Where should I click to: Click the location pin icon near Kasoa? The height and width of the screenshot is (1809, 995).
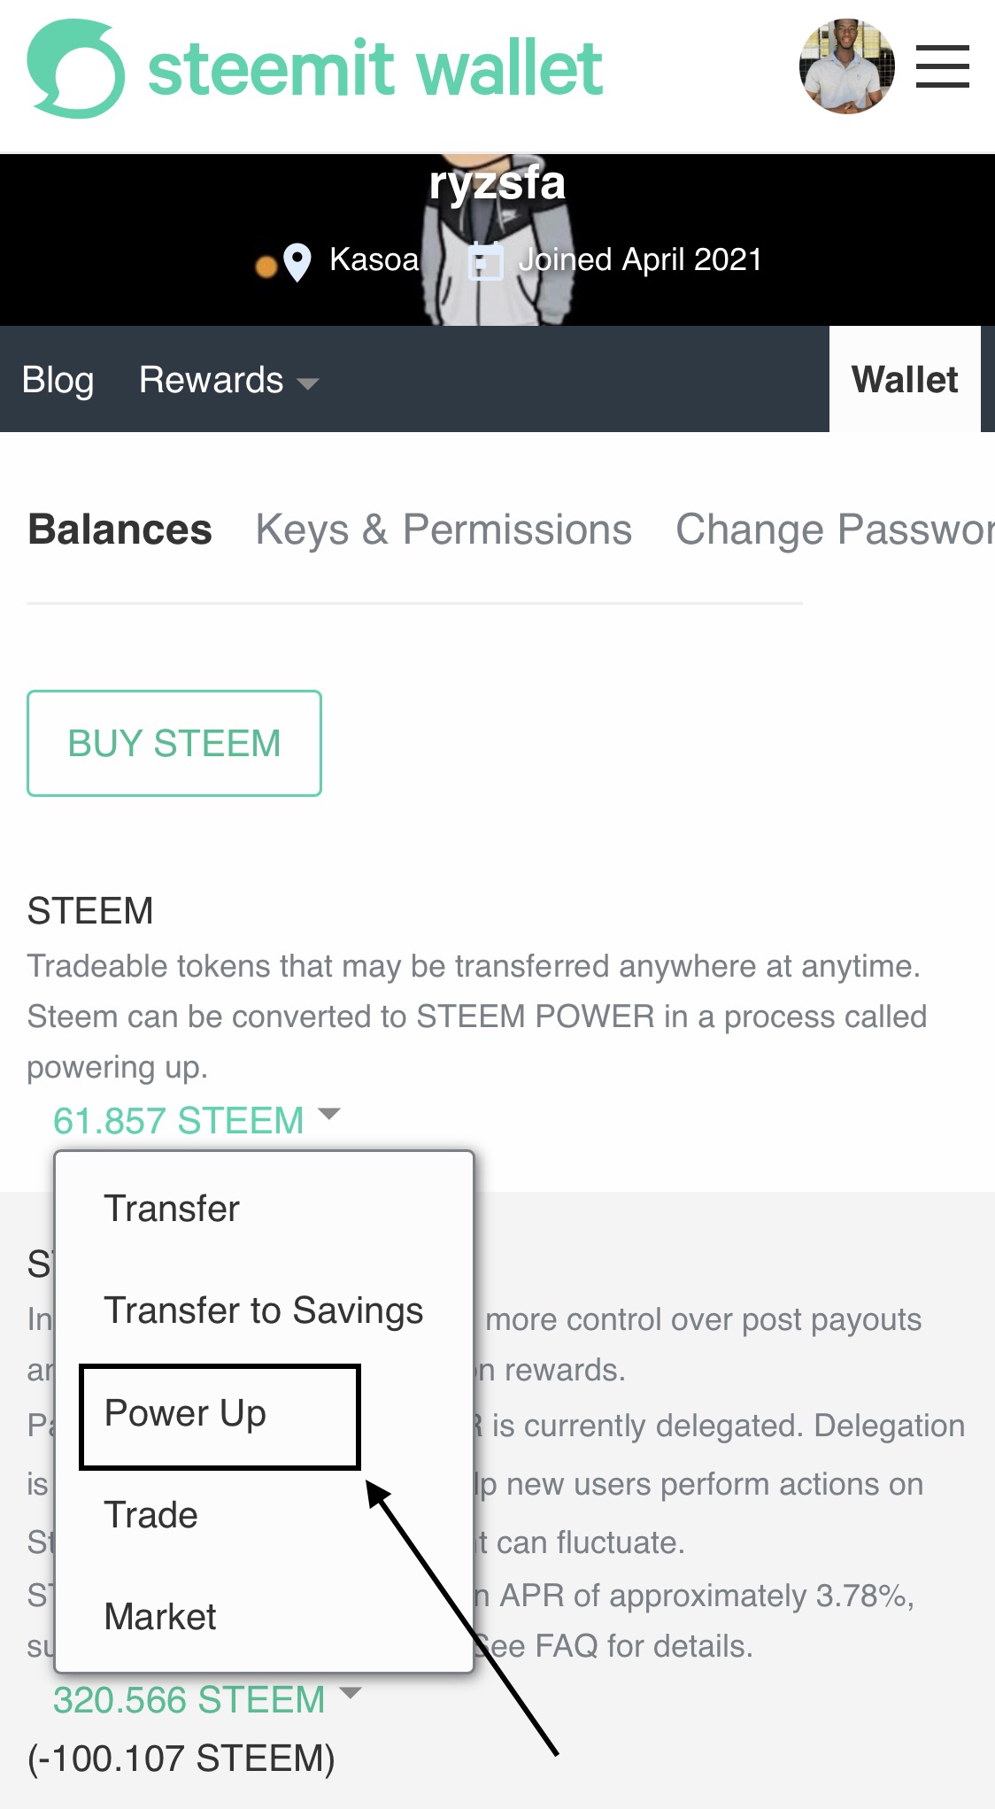tap(297, 262)
